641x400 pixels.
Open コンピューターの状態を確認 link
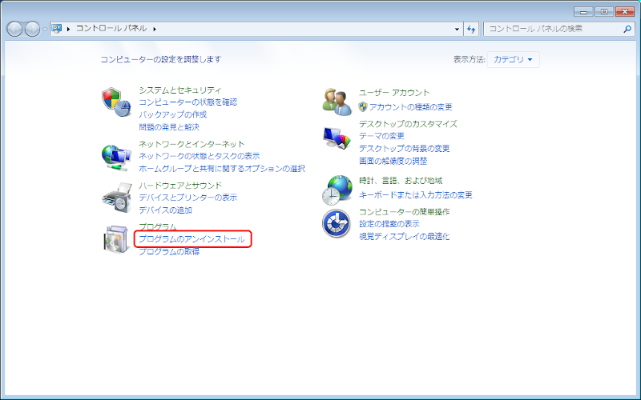pos(187,102)
